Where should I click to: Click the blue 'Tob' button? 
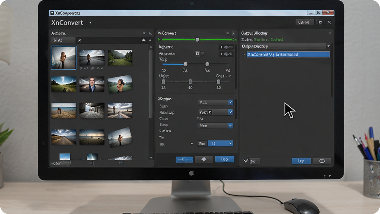[x=225, y=159]
